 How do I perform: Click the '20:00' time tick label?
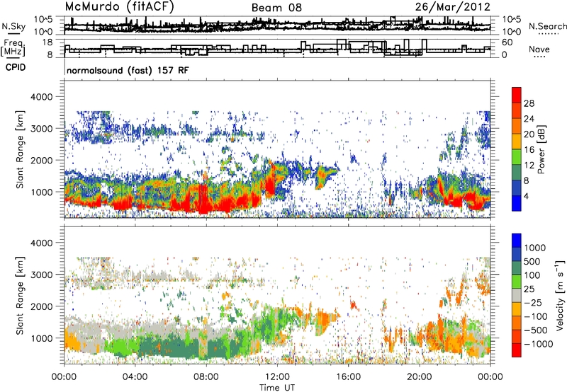coord(419,377)
